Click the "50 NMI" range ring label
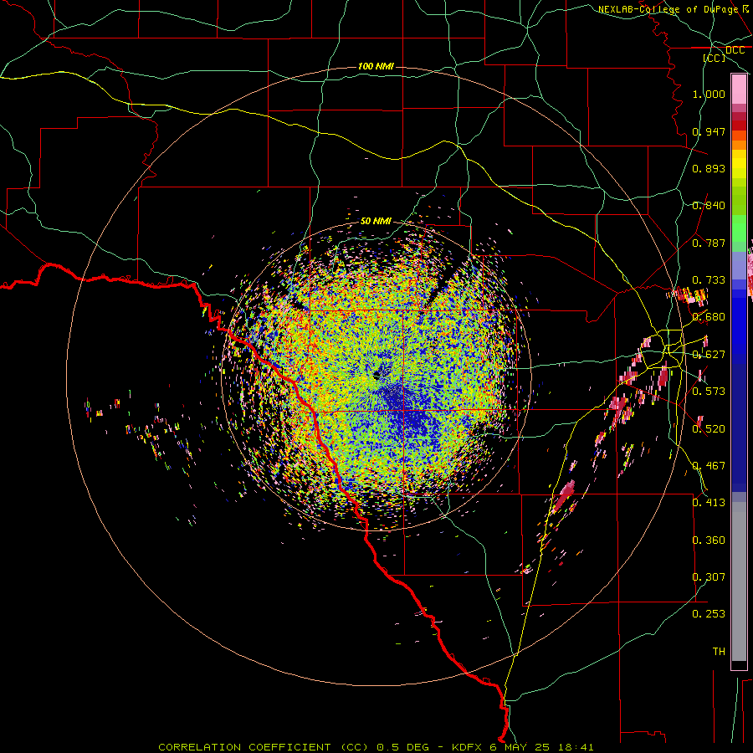 [376, 221]
